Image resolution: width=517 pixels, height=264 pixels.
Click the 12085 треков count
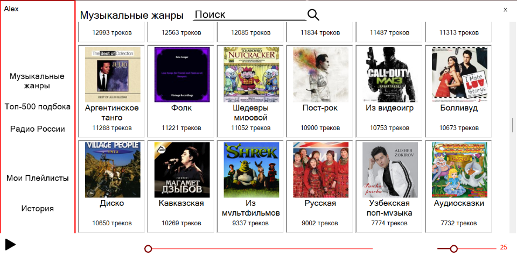pos(251,33)
